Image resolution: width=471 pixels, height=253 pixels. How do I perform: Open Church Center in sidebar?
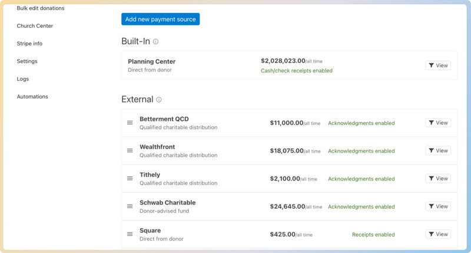pos(35,26)
